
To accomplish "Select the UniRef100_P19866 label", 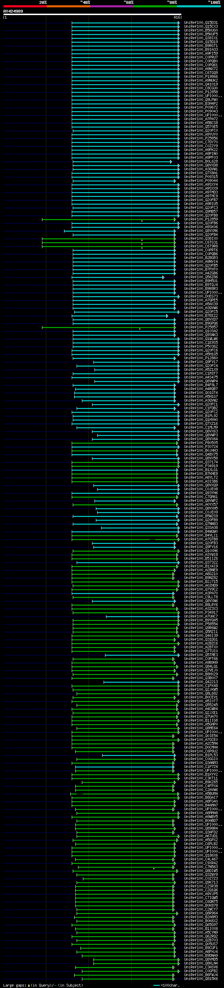I will point(201,76).
